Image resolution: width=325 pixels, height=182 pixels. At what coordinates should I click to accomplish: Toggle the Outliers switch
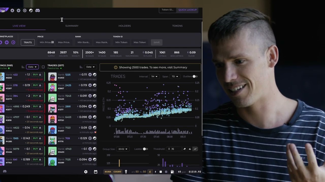tap(195, 76)
